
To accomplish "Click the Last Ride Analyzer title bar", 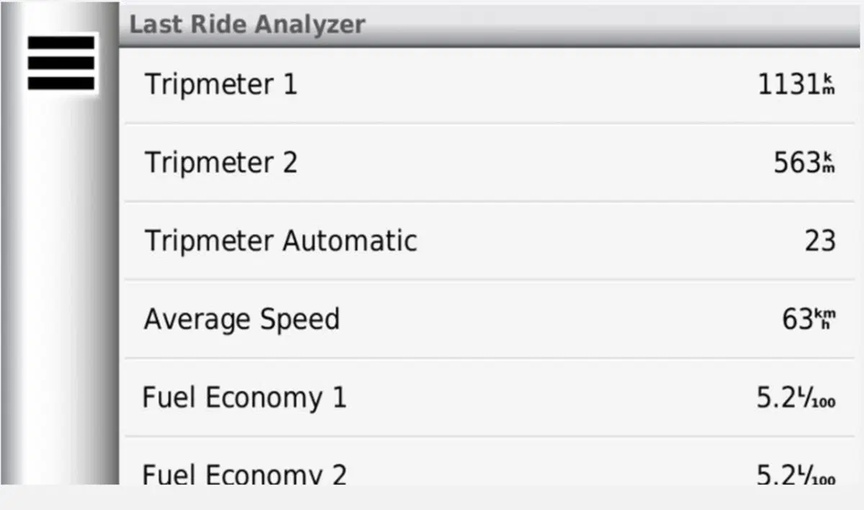I will pyautogui.click(x=491, y=24).
